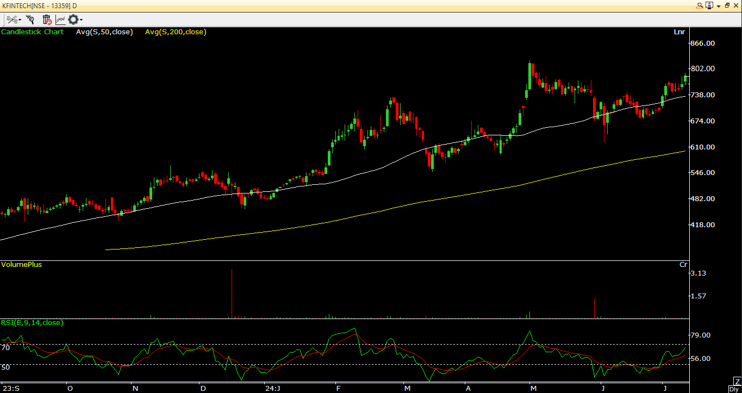
Task: Toggle the Z zoom indicator
Action: click(737, 382)
